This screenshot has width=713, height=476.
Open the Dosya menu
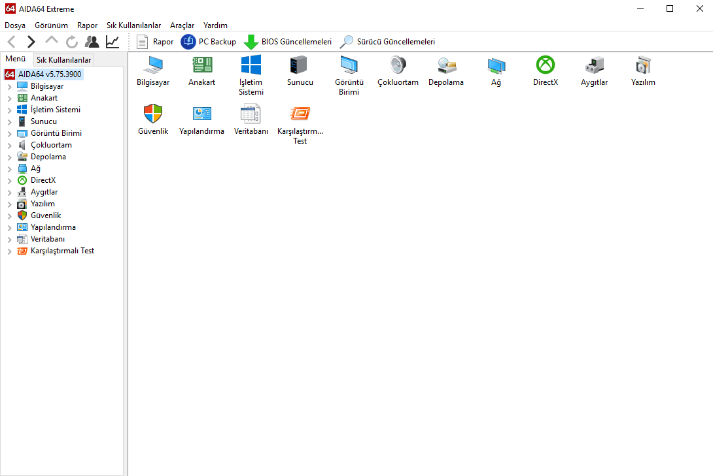pos(15,25)
